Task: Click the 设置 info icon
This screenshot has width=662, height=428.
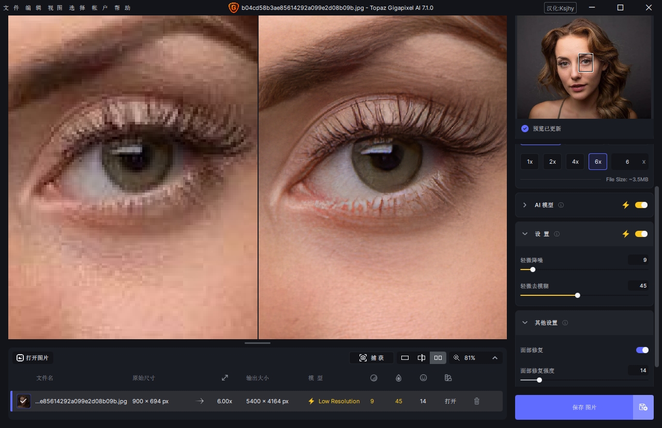Action: pyautogui.click(x=557, y=234)
